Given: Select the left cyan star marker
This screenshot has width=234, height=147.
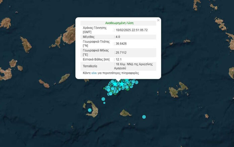Looking at the screenshot, I should (x=115, y=83).
